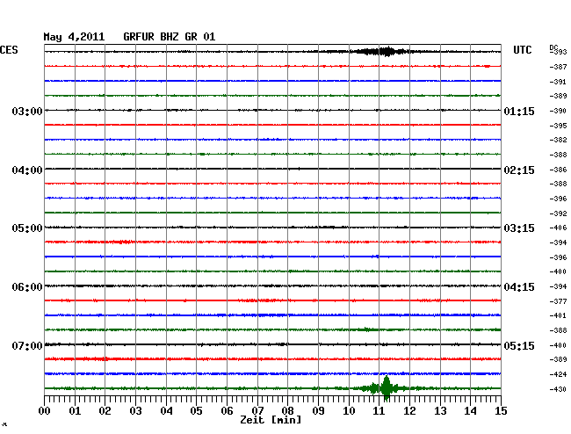Select minute 09 on the time axis
571x434 pixels.
tap(318, 411)
